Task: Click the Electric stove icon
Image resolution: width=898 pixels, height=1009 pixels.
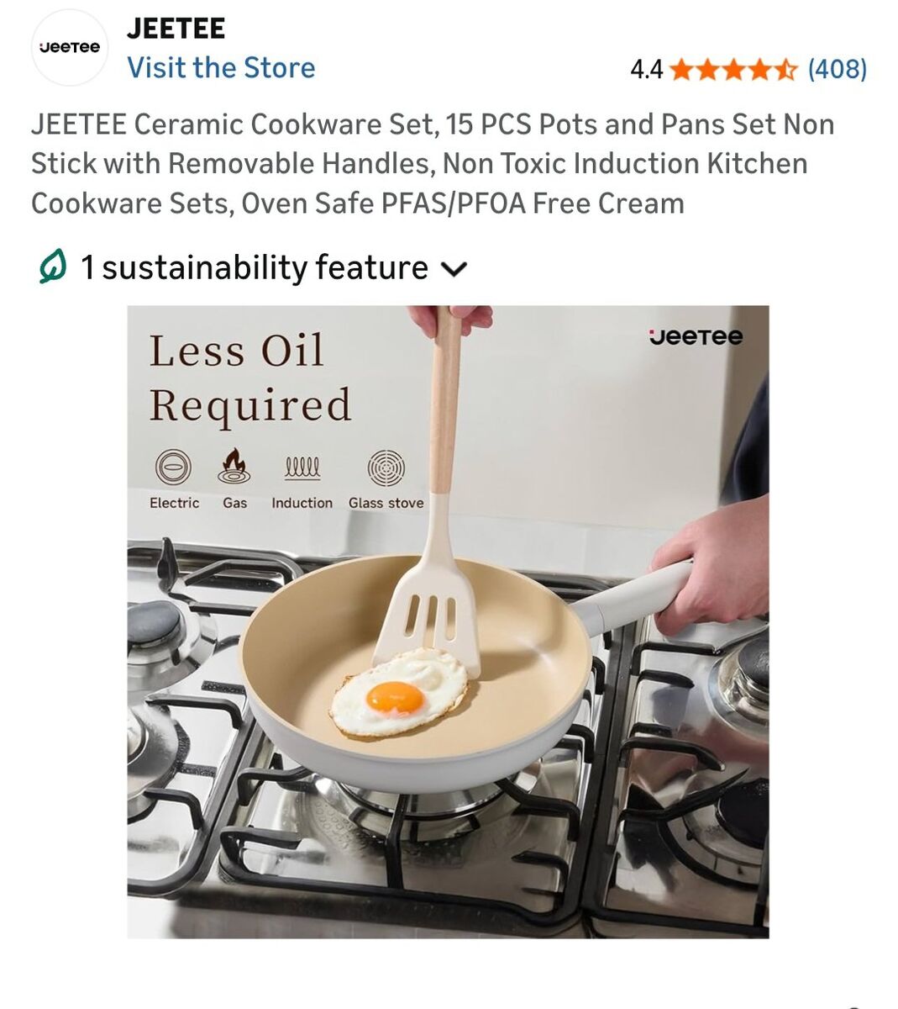Action: click(x=174, y=467)
